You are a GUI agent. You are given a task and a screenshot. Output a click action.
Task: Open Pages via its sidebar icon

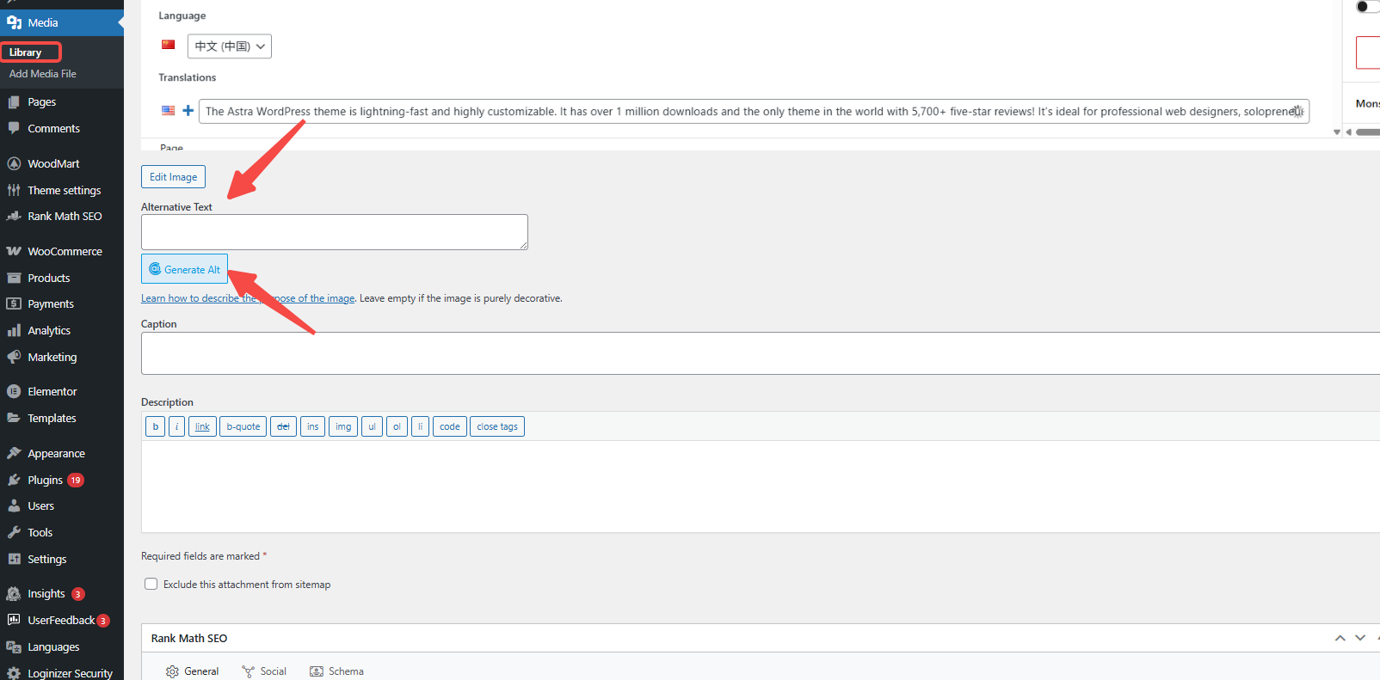pyautogui.click(x=14, y=101)
